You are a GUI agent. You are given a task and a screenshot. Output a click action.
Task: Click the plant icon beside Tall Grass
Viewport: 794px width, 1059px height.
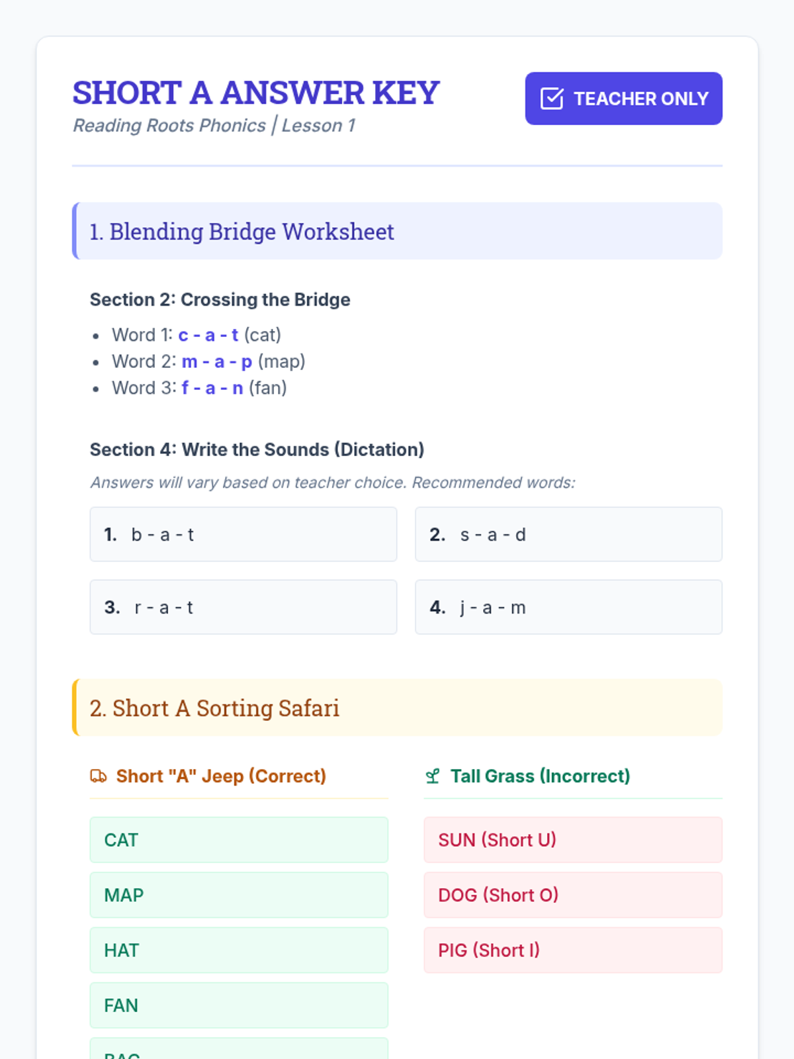(433, 776)
